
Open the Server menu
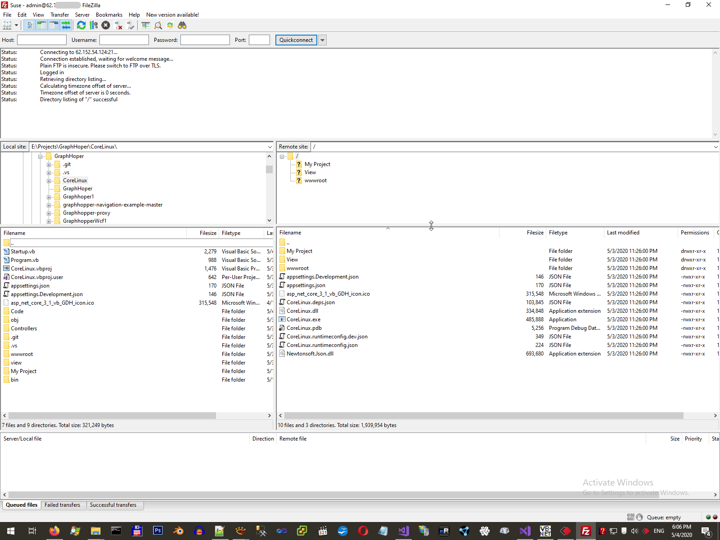click(x=82, y=15)
